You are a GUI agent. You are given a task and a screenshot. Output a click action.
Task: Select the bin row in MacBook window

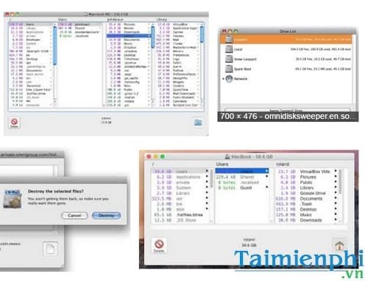tap(180, 204)
